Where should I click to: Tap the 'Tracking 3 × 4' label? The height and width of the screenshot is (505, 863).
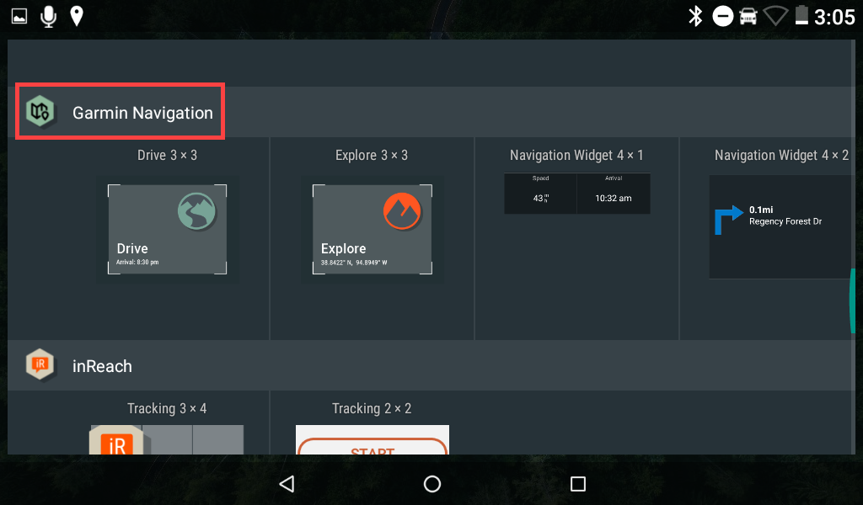point(167,408)
